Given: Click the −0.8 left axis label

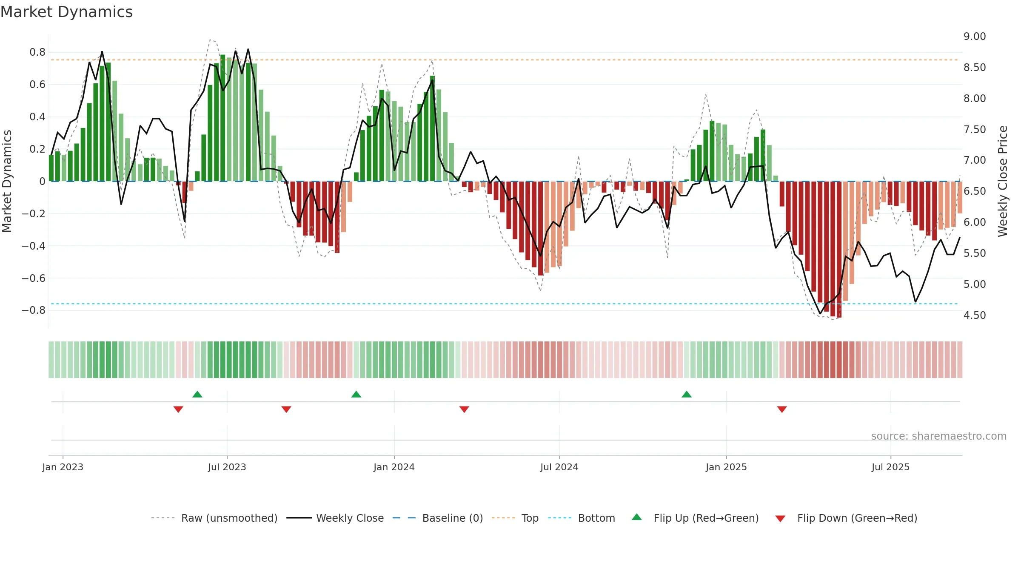Looking at the screenshot, I should [34, 310].
